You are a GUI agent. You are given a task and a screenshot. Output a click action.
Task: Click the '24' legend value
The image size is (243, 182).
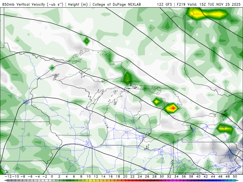pyautogui.click(x=140, y=177)
